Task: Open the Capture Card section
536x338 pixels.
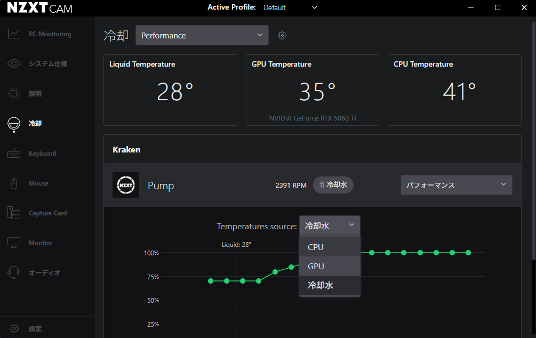Action: click(x=48, y=213)
